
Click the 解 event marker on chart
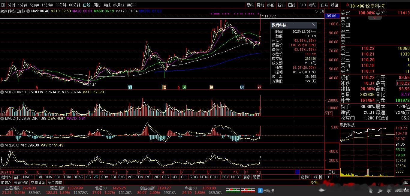point(130,87)
